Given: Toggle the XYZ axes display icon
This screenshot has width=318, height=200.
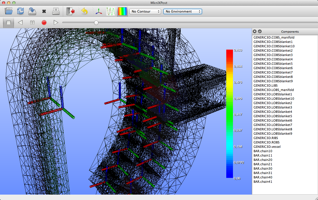Looking at the screenshot, I should point(98,12).
